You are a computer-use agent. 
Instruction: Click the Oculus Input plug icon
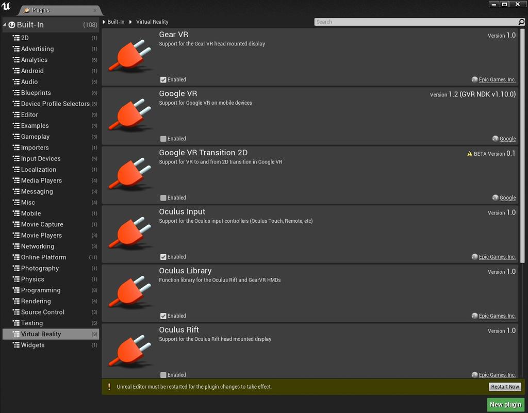pyautogui.click(x=130, y=234)
